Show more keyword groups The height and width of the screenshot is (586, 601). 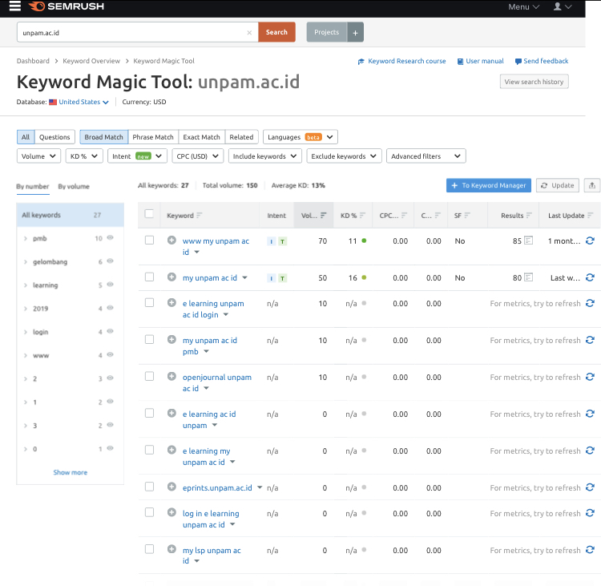point(71,472)
